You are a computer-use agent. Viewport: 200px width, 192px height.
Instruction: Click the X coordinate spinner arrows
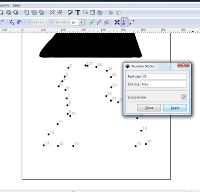pos(47,22)
